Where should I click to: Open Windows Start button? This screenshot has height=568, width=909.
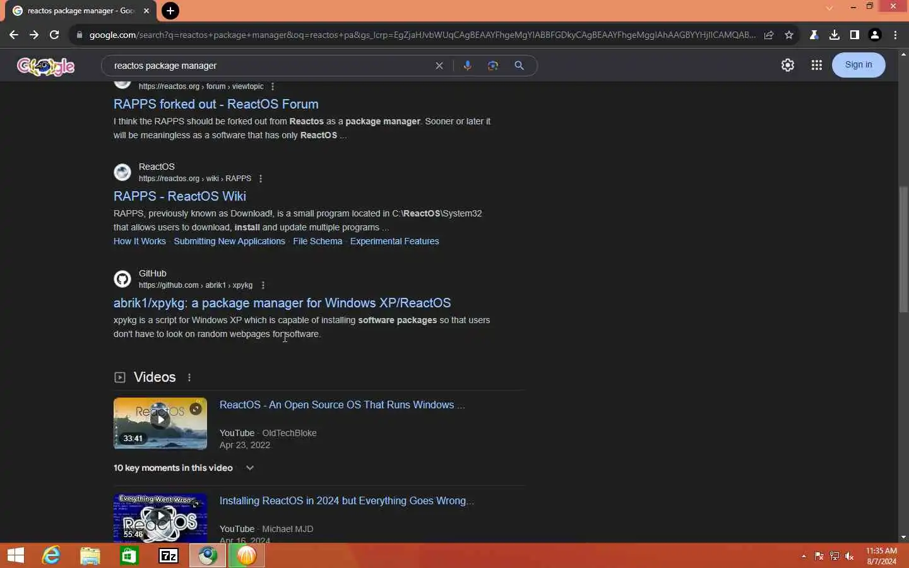16,555
